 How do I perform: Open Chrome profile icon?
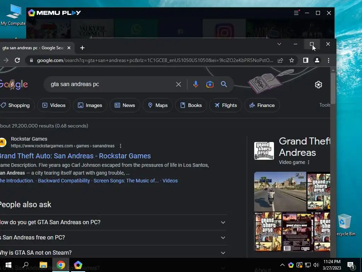[x=317, y=60]
